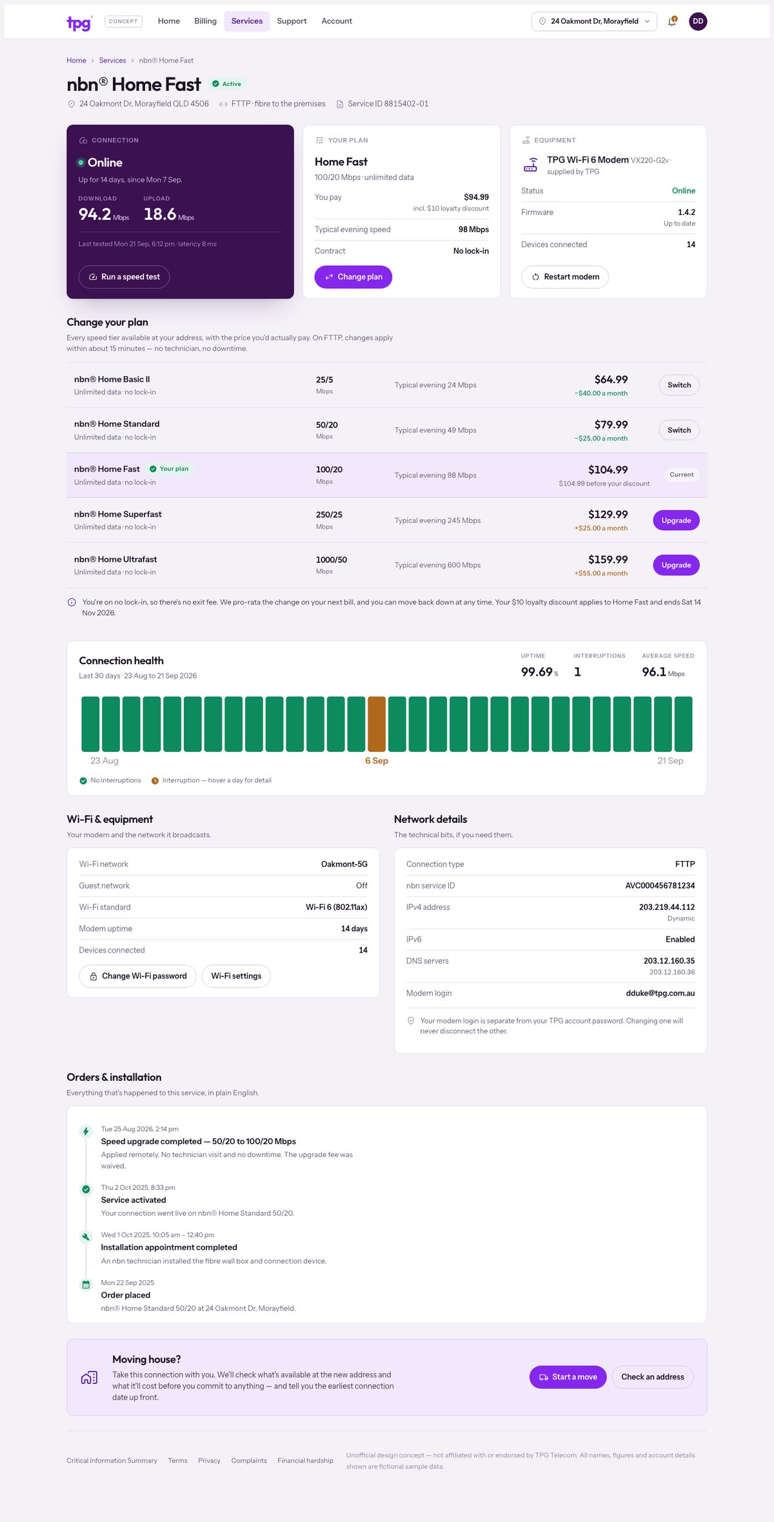This screenshot has height=1522, width=774.
Task: Expand the 24 Oakmont Dr address dropdown
Action: [594, 21]
